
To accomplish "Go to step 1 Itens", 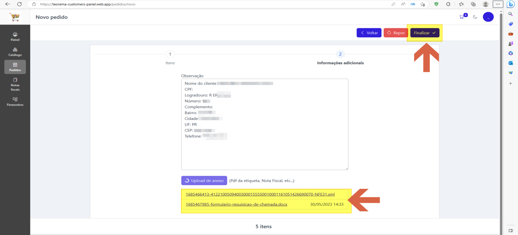I will click(170, 58).
